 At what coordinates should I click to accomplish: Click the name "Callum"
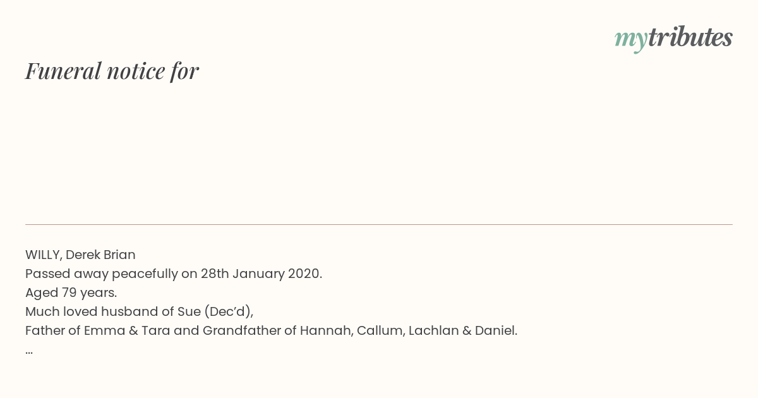[x=380, y=330]
